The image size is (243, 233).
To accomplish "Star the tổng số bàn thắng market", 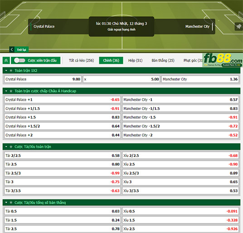I will 11,203.
